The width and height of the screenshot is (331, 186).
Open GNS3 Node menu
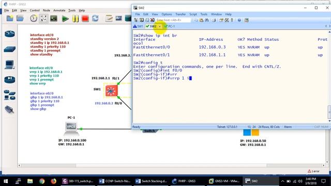[x=47, y=10]
